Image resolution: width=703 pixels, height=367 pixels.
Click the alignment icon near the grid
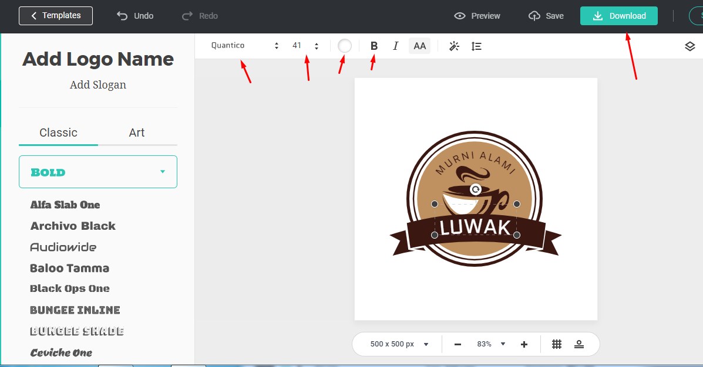(x=579, y=344)
